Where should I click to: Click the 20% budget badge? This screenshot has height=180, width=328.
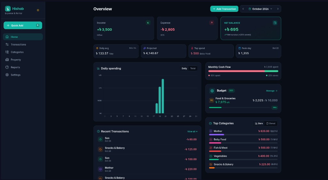(x=231, y=91)
